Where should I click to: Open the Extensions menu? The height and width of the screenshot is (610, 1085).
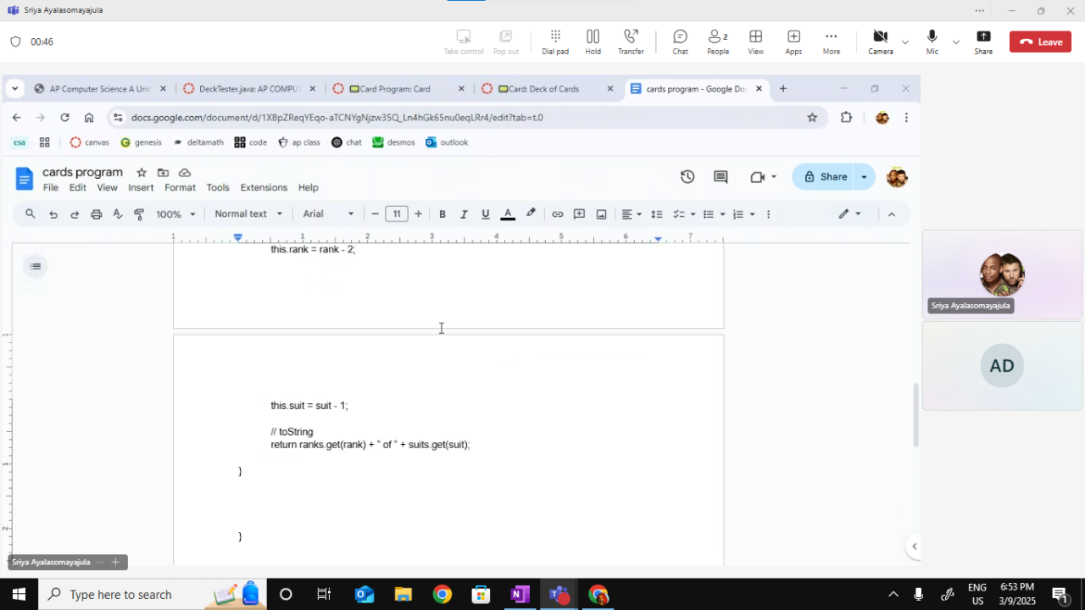coord(264,187)
